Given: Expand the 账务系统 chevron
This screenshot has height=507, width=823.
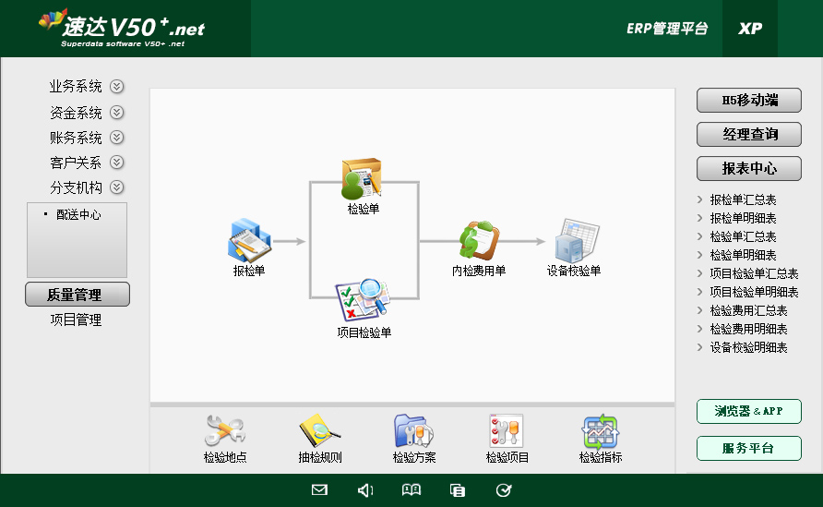Looking at the screenshot, I should [x=116, y=137].
